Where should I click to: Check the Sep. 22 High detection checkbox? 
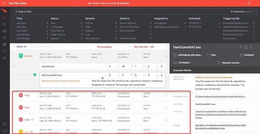point(15,119)
